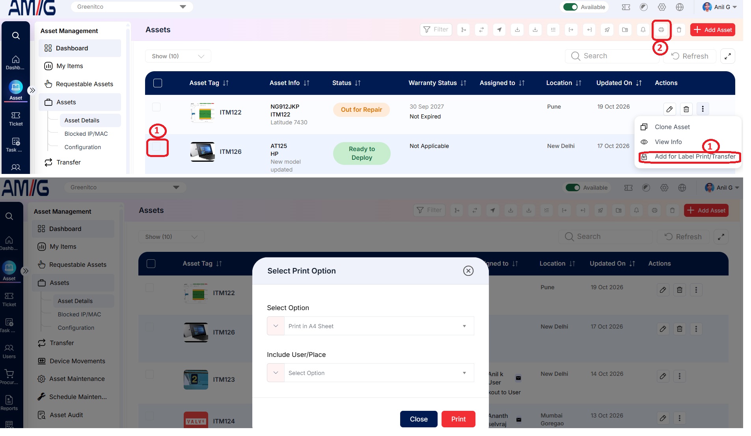Screen dimensions: 751x436
Task: Click the mail icon next to Ananth selvraj
Action: pyautogui.click(x=519, y=420)
